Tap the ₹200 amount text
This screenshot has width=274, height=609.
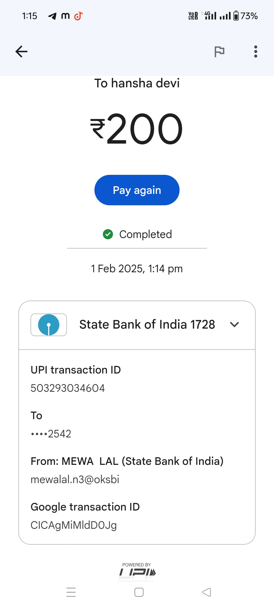click(137, 129)
